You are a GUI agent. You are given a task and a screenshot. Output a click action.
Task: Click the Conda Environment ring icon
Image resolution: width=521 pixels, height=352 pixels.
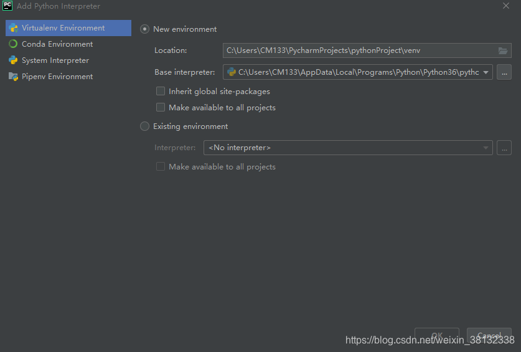click(13, 44)
